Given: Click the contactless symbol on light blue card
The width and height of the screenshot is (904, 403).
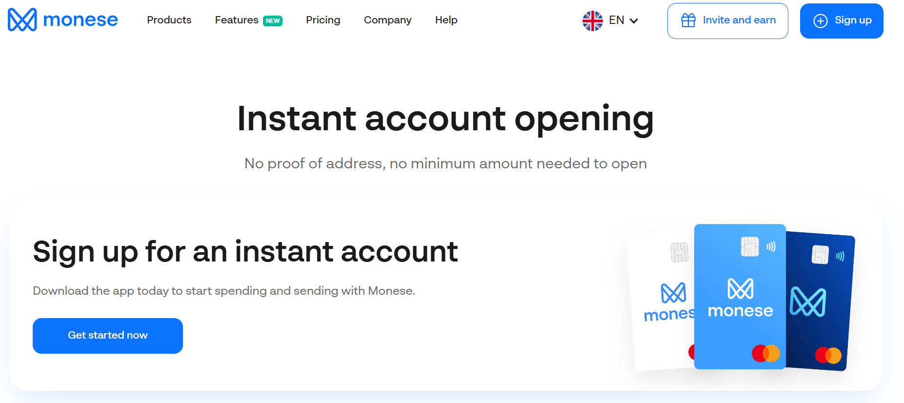Looking at the screenshot, I should point(771,247).
